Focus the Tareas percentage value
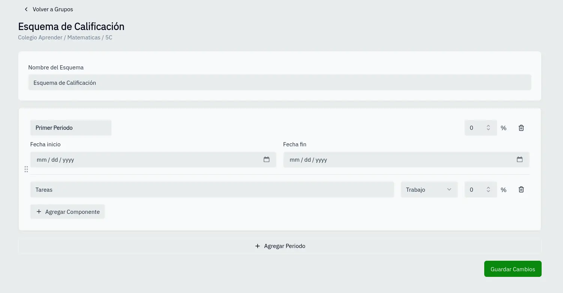Screen dimensions: 563x293 tap(474, 189)
